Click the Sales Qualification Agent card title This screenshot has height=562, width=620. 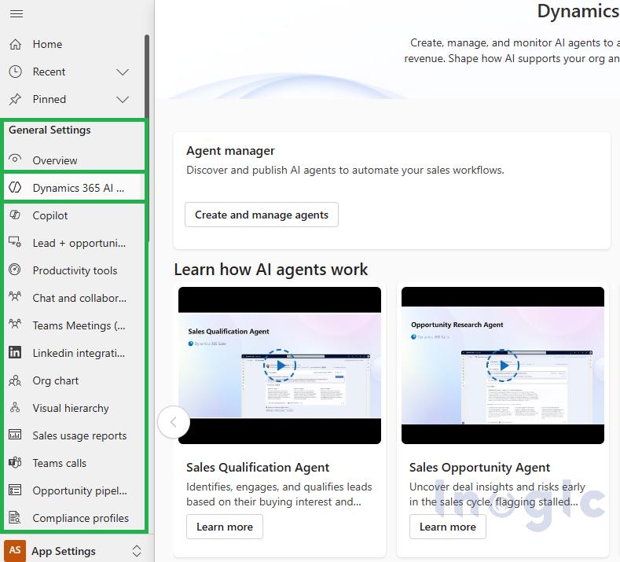258,468
